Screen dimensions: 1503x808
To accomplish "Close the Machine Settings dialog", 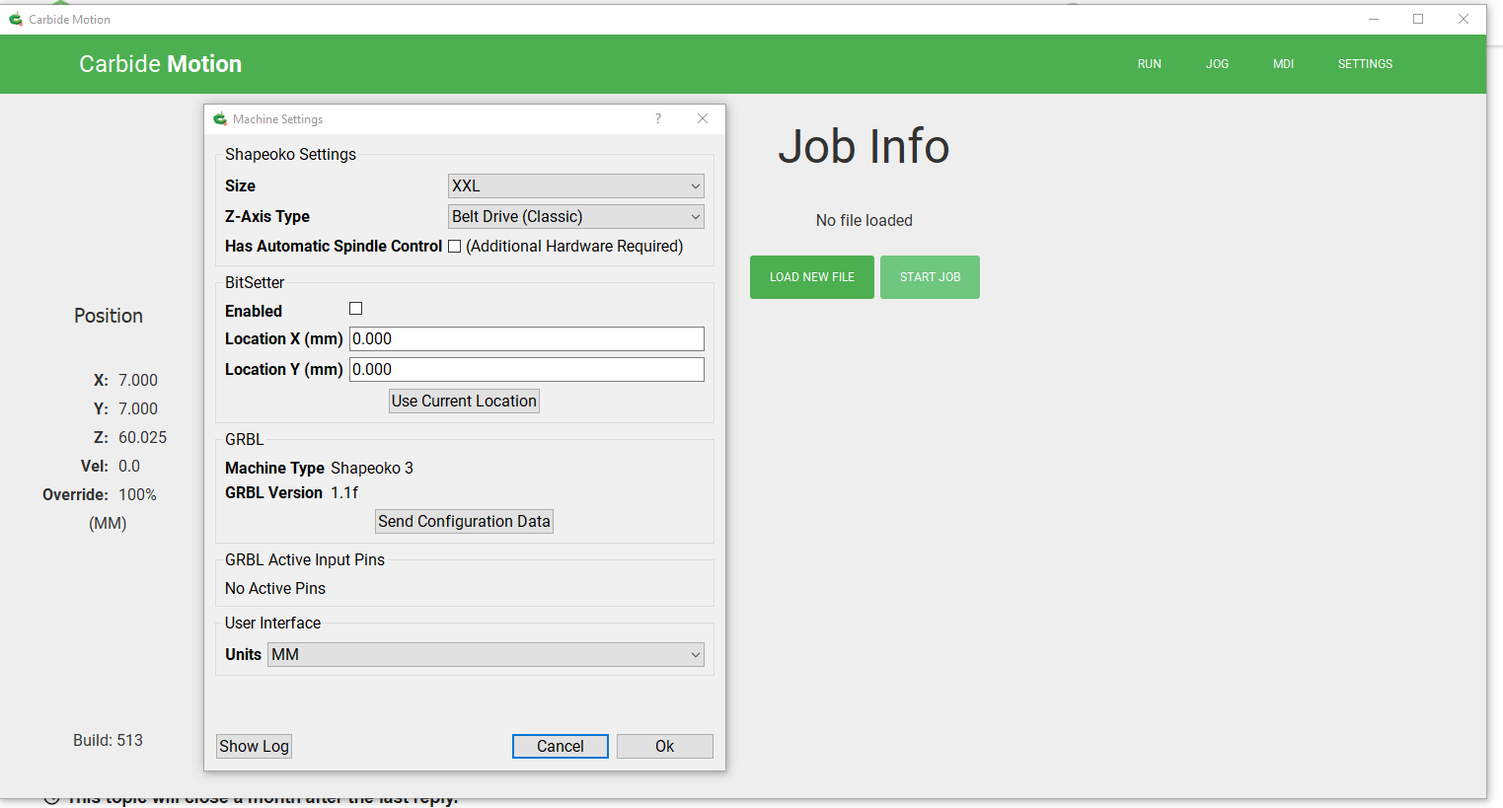I will coord(703,118).
